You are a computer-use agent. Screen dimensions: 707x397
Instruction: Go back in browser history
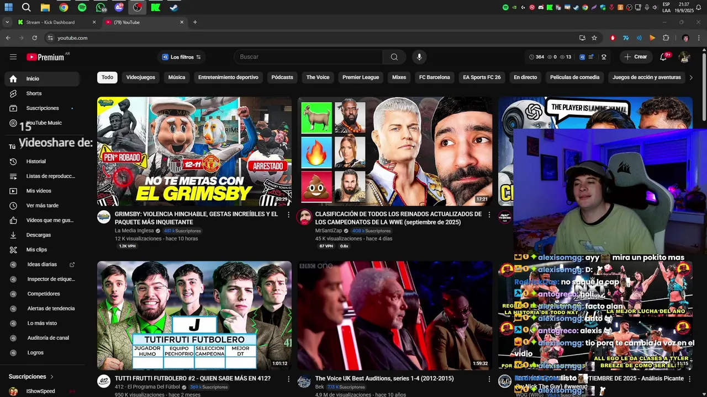coord(8,38)
